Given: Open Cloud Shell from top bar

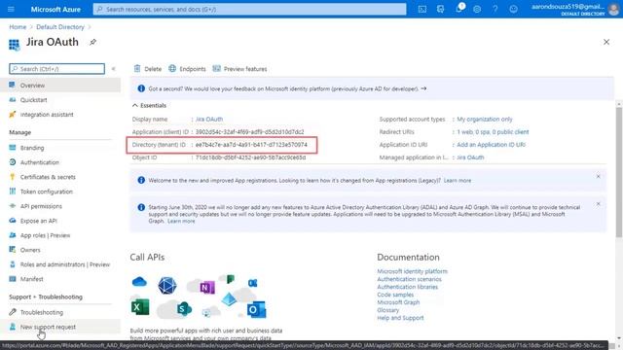Looking at the screenshot, I should coord(421,9).
